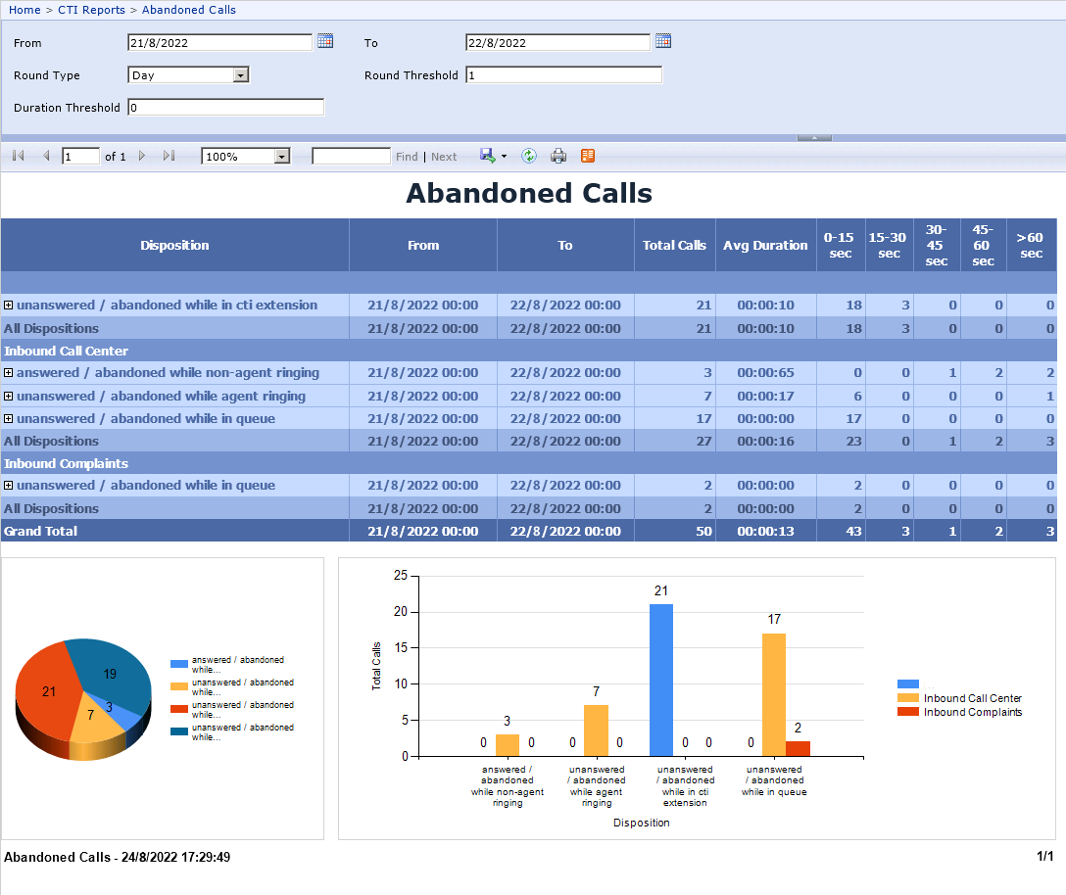Image resolution: width=1066 pixels, height=895 pixels.
Task: Refresh the report
Action: pos(529,156)
